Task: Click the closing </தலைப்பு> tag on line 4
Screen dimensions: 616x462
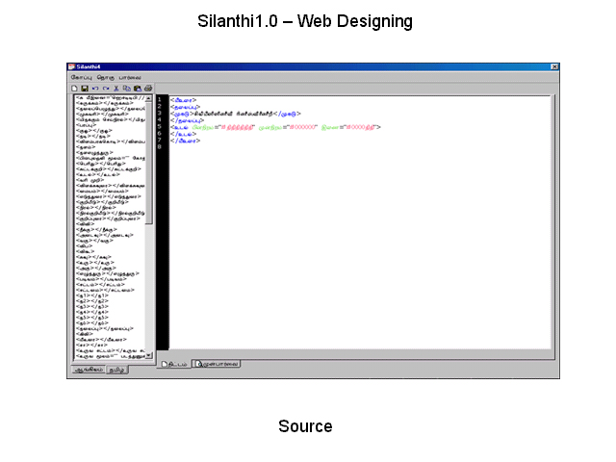Action: [187, 120]
